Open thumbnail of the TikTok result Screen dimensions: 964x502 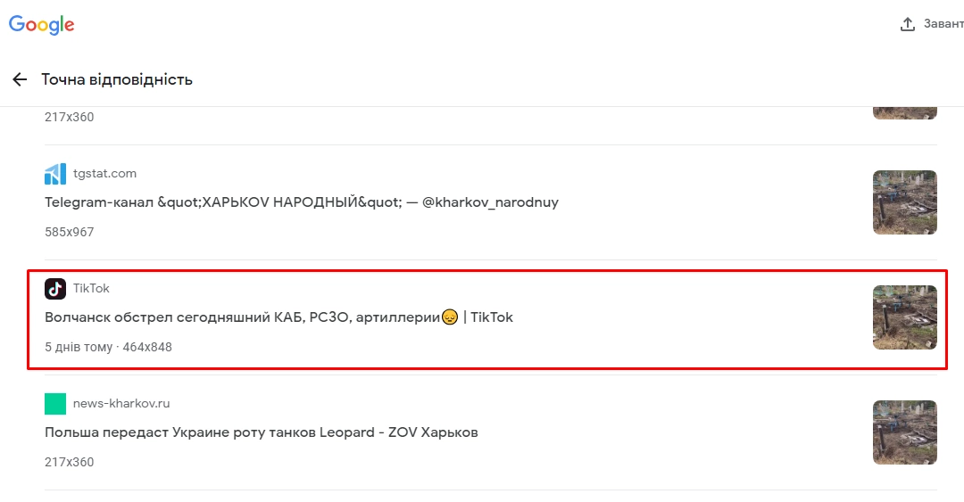904,317
